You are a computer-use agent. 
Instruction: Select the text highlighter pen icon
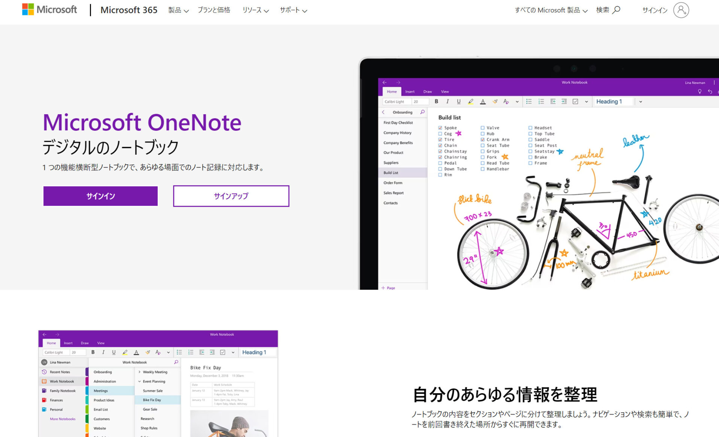(x=471, y=101)
